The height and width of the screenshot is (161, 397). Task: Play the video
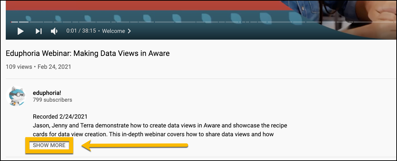(20, 31)
